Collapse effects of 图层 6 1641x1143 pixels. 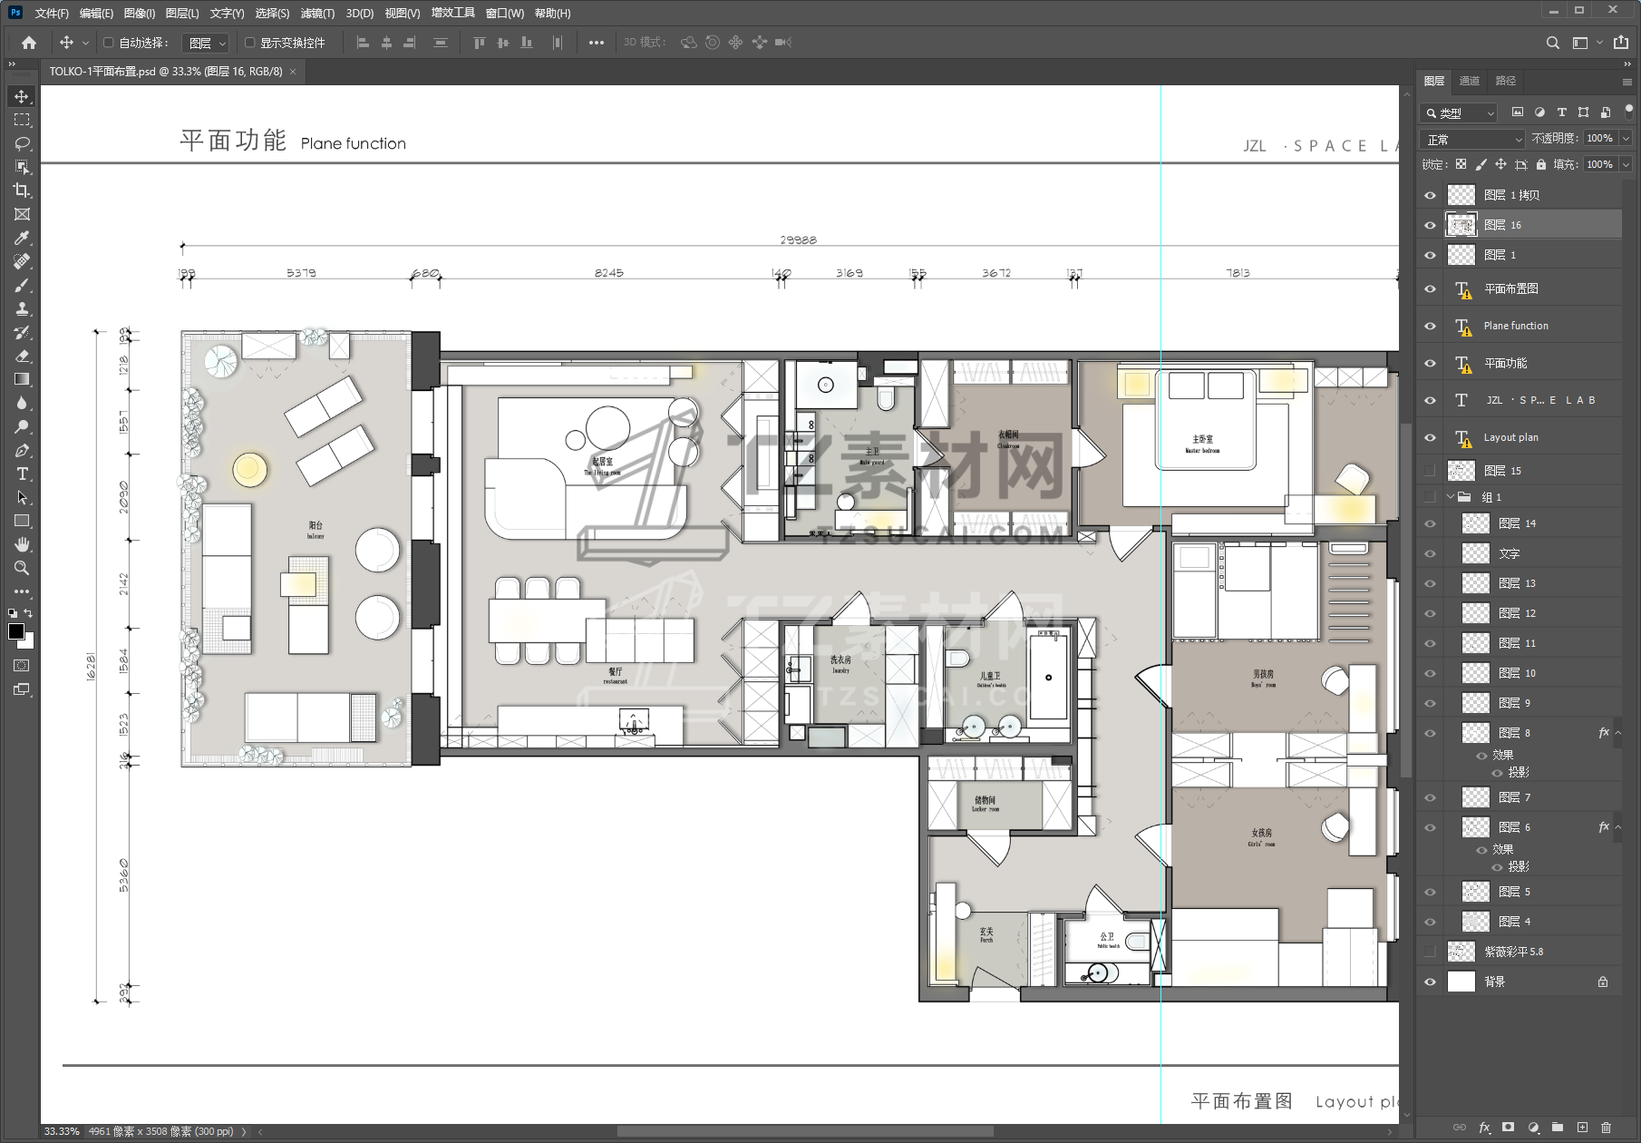pos(1618,827)
